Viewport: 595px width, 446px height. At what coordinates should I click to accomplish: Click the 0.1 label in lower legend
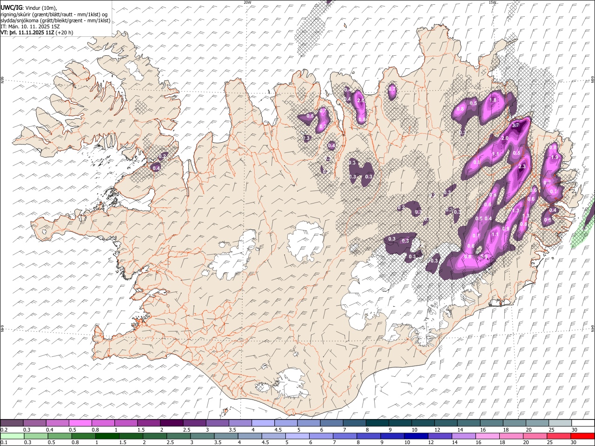click(x=4, y=442)
